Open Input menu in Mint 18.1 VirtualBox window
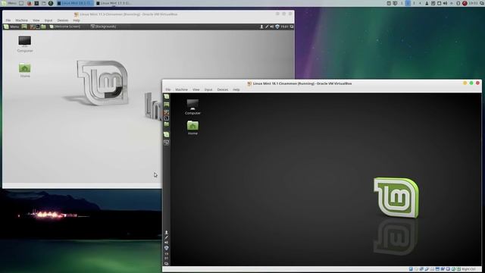The height and width of the screenshot is (273, 485). (208, 89)
